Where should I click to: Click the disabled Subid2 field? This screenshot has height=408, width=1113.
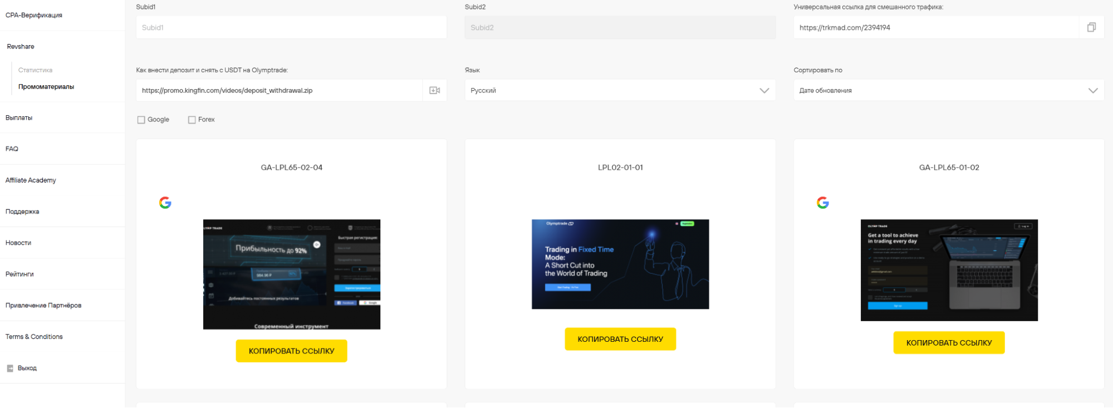point(620,27)
